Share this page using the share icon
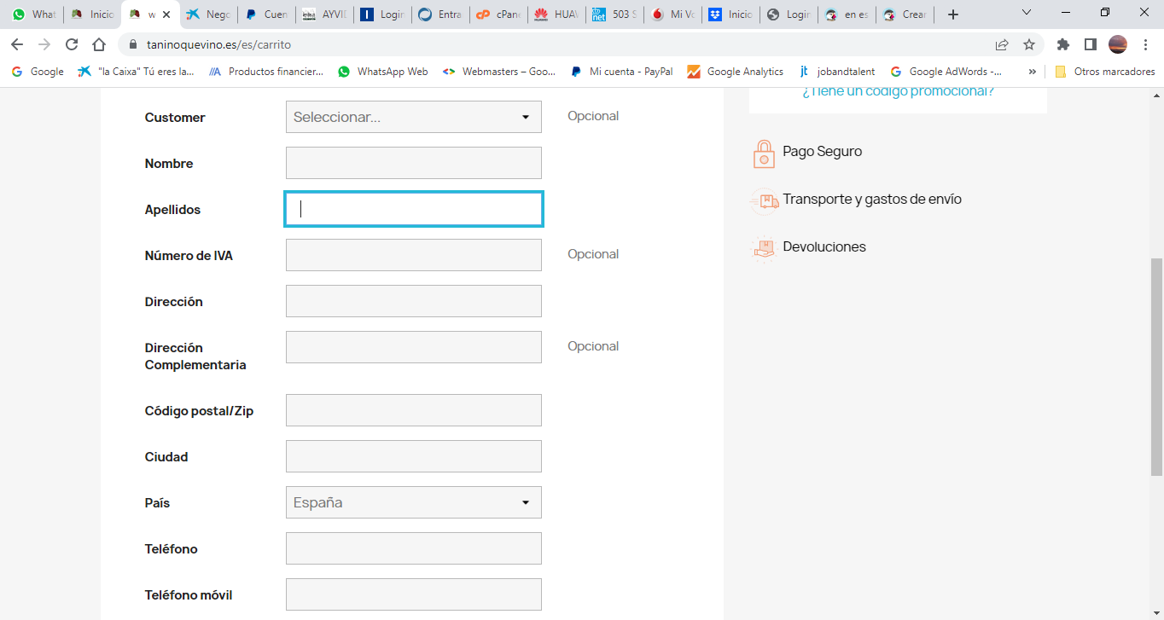This screenshot has width=1164, height=620. point(1002,44)
